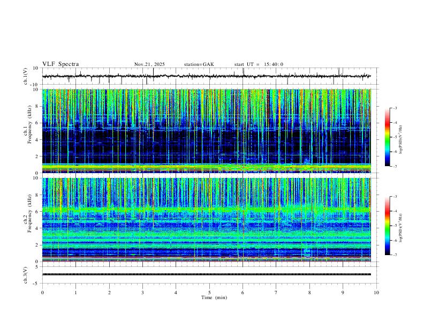Click the ch.2 spectrogram color bar
The width and height of the screenshot is (424, 328).
(388, 226)
